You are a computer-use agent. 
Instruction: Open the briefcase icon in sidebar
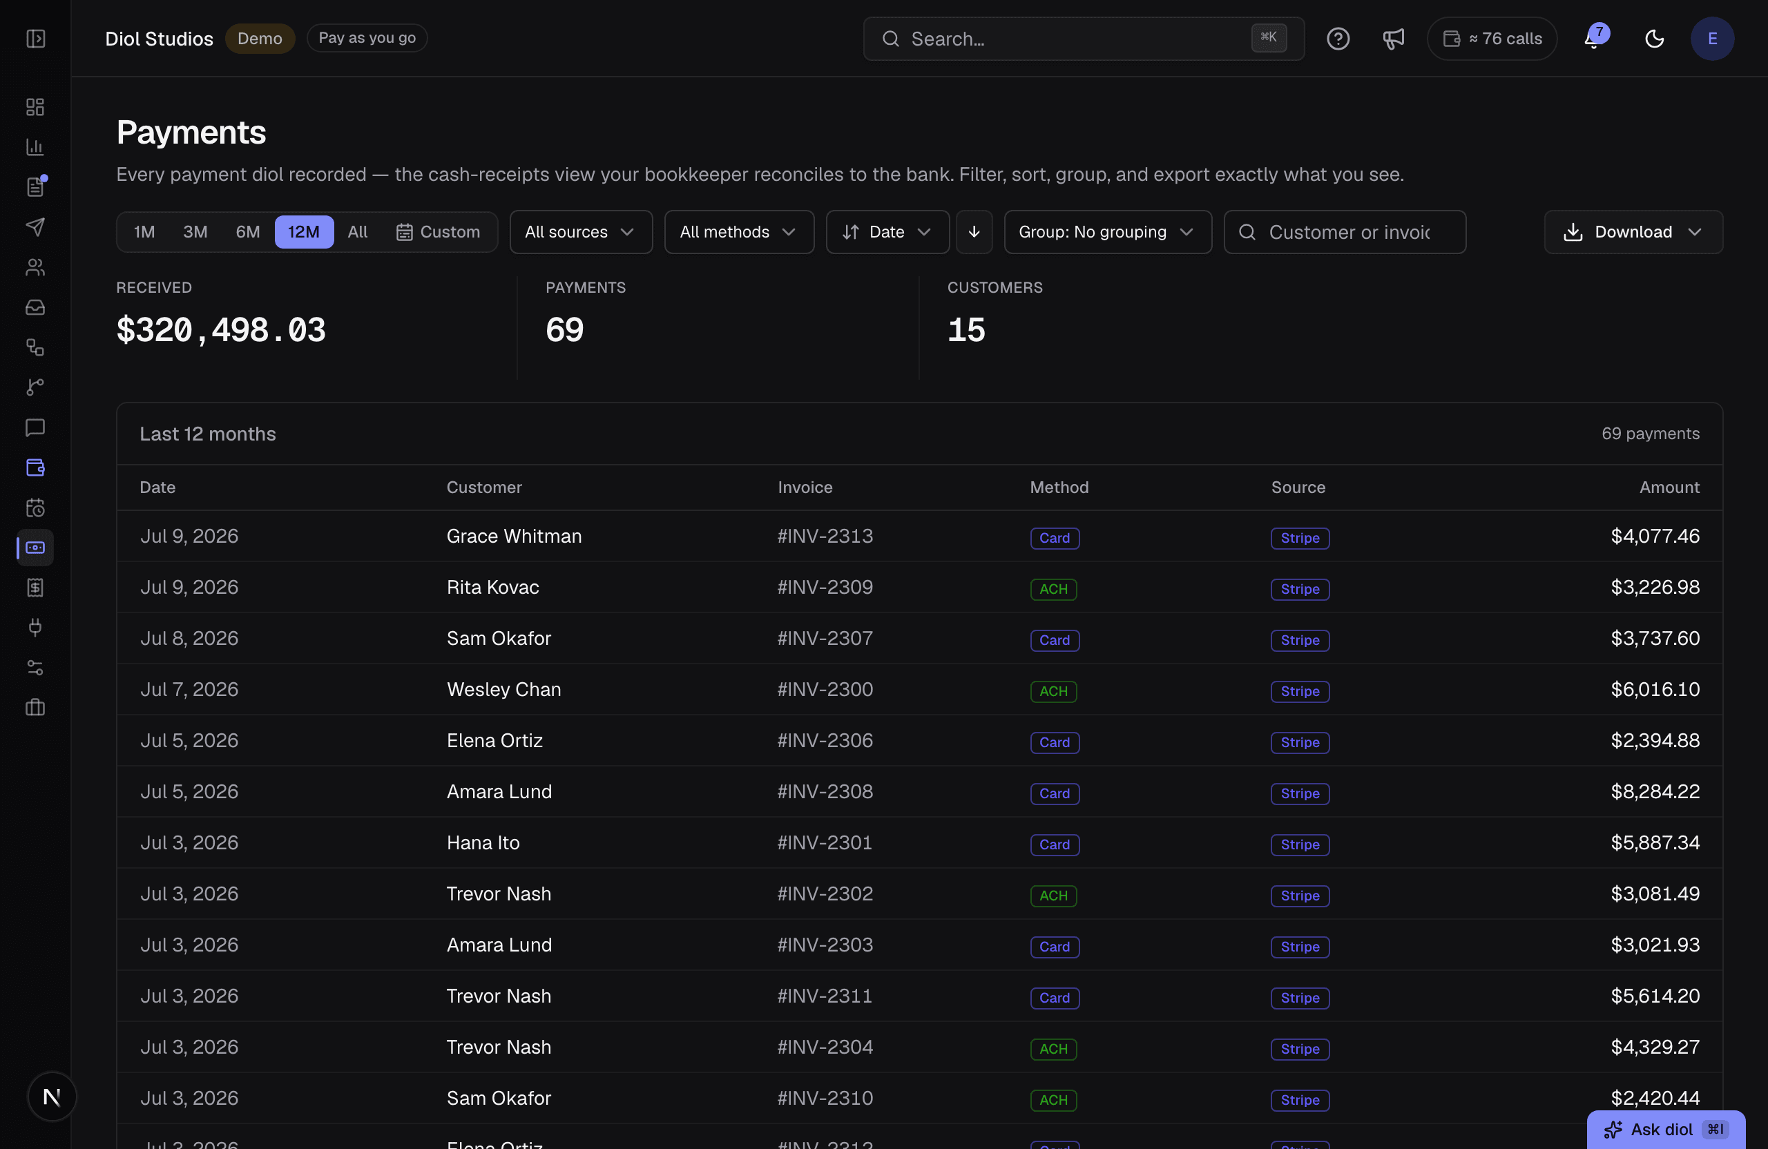pyautogui.click(x=35, y=707)
